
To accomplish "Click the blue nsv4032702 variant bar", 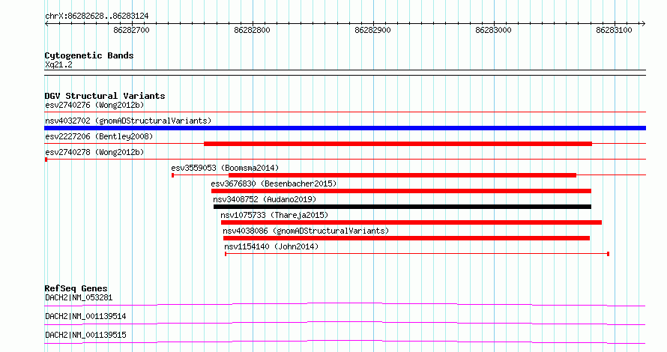I will point(345,128).
